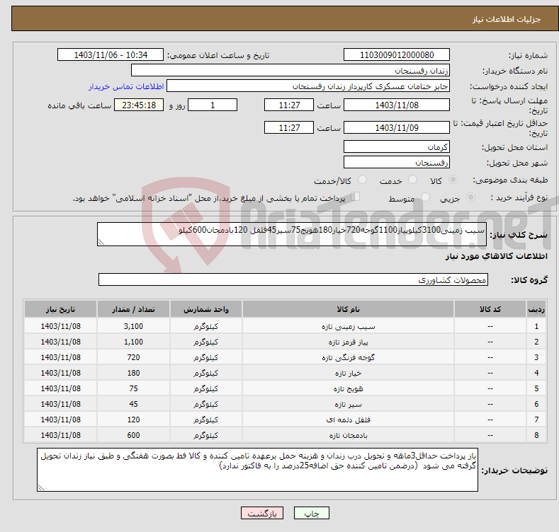Click the price validity date 1403/11/09 field
The image size is (559, 532).
(x=397, y=127)
